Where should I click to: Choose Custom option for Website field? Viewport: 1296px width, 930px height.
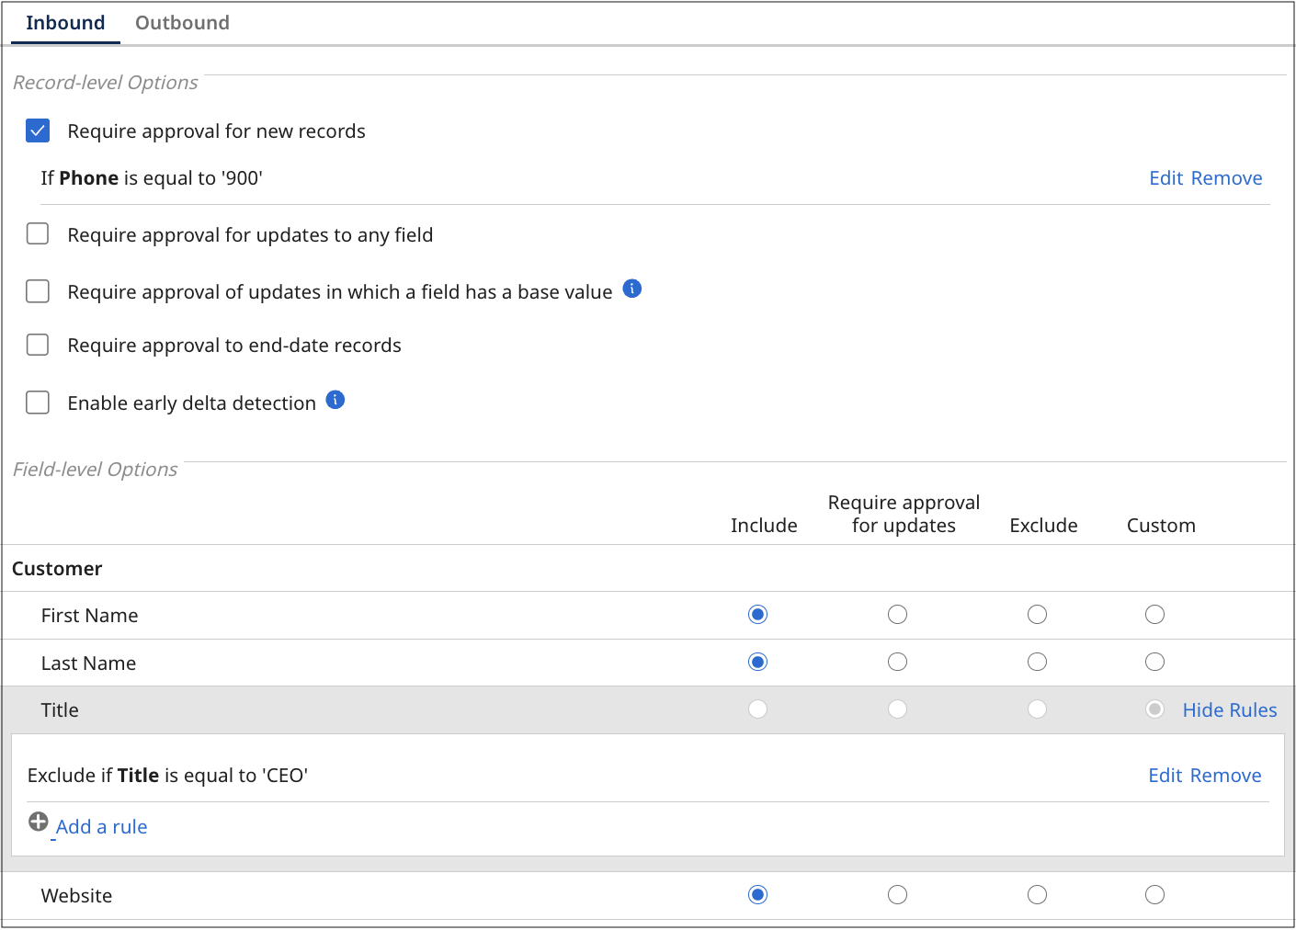click(1155, 895)
